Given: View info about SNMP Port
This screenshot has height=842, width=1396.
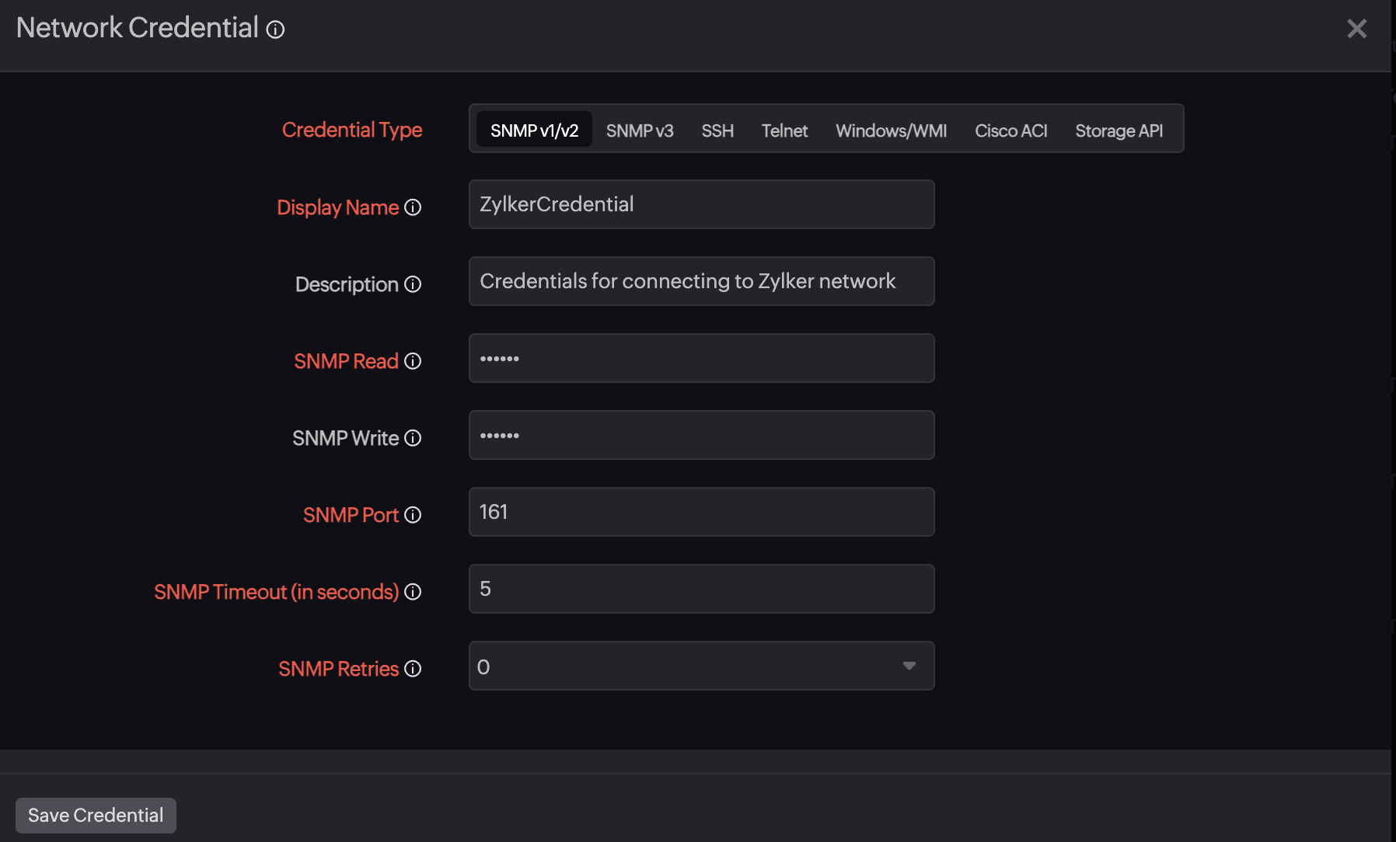Looking at the screenshot, I should [413, 515].
